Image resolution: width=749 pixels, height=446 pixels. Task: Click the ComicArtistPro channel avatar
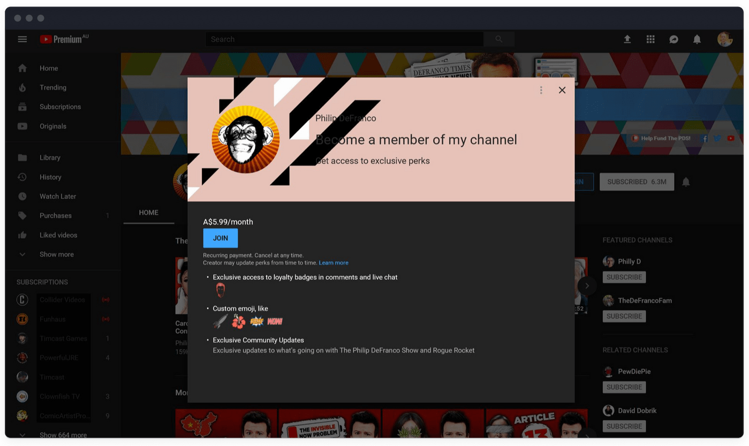click(x=22, y=416)
